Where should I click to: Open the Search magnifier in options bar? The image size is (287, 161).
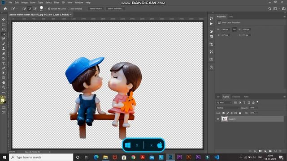[270, 8]
